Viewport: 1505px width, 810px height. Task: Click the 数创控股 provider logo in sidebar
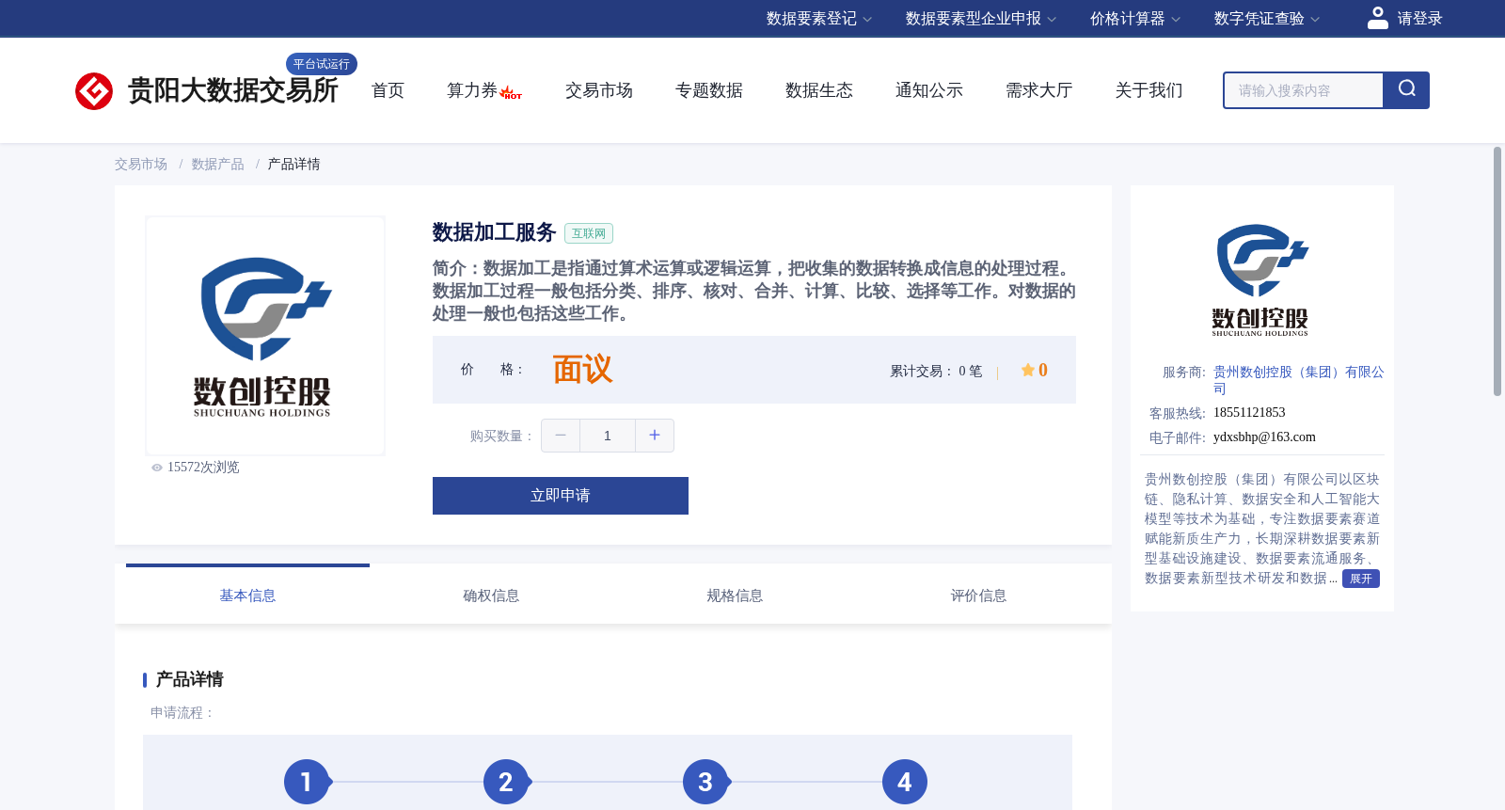pyautogui.click(x=1261, y=280)
